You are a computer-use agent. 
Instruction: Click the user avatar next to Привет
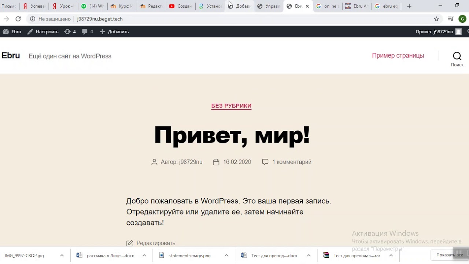[458, 32]
